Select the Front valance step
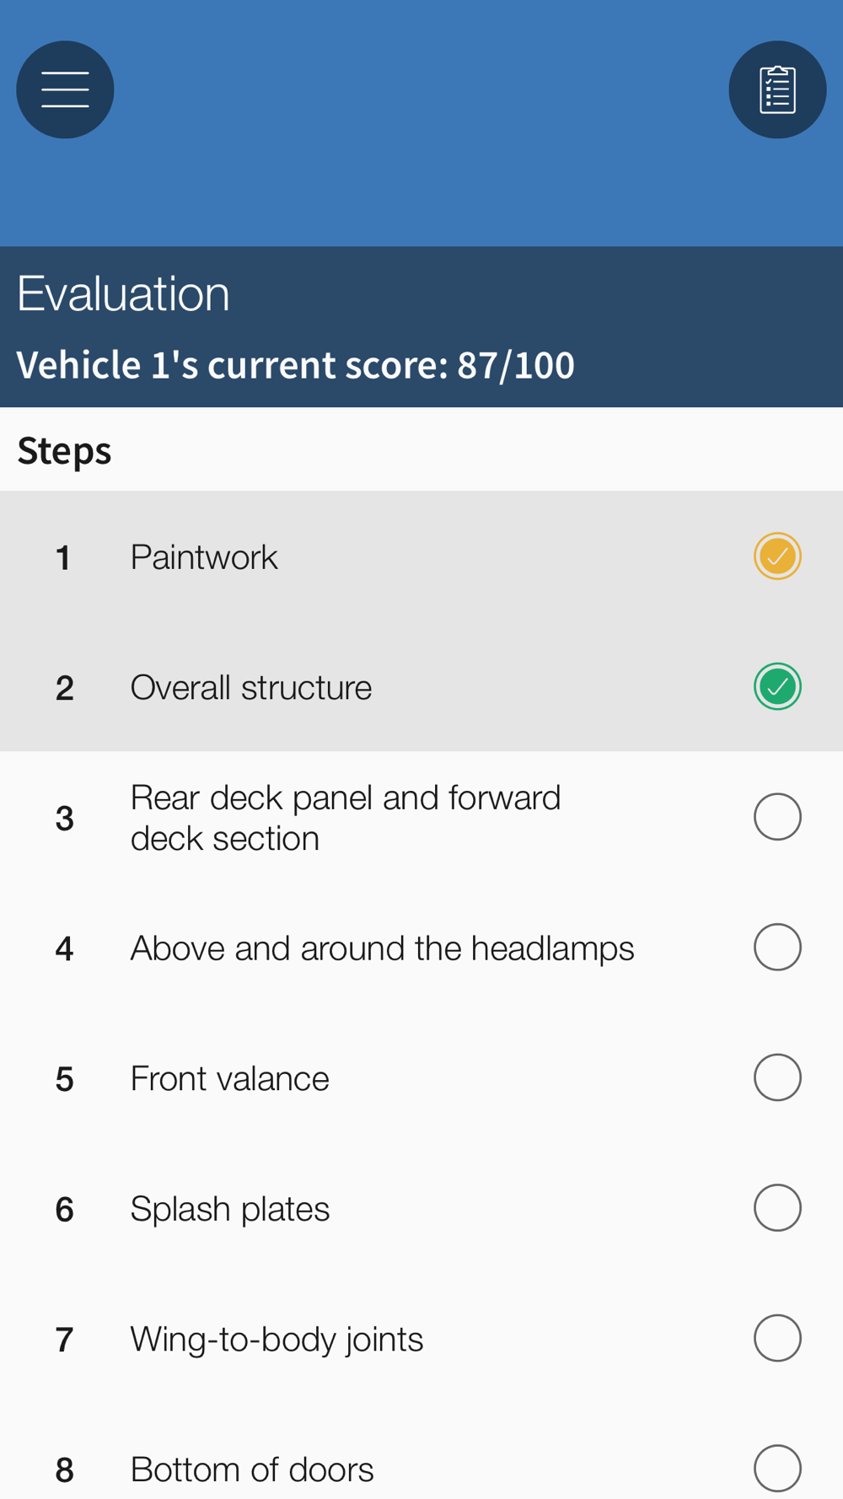 point(421,1077)
